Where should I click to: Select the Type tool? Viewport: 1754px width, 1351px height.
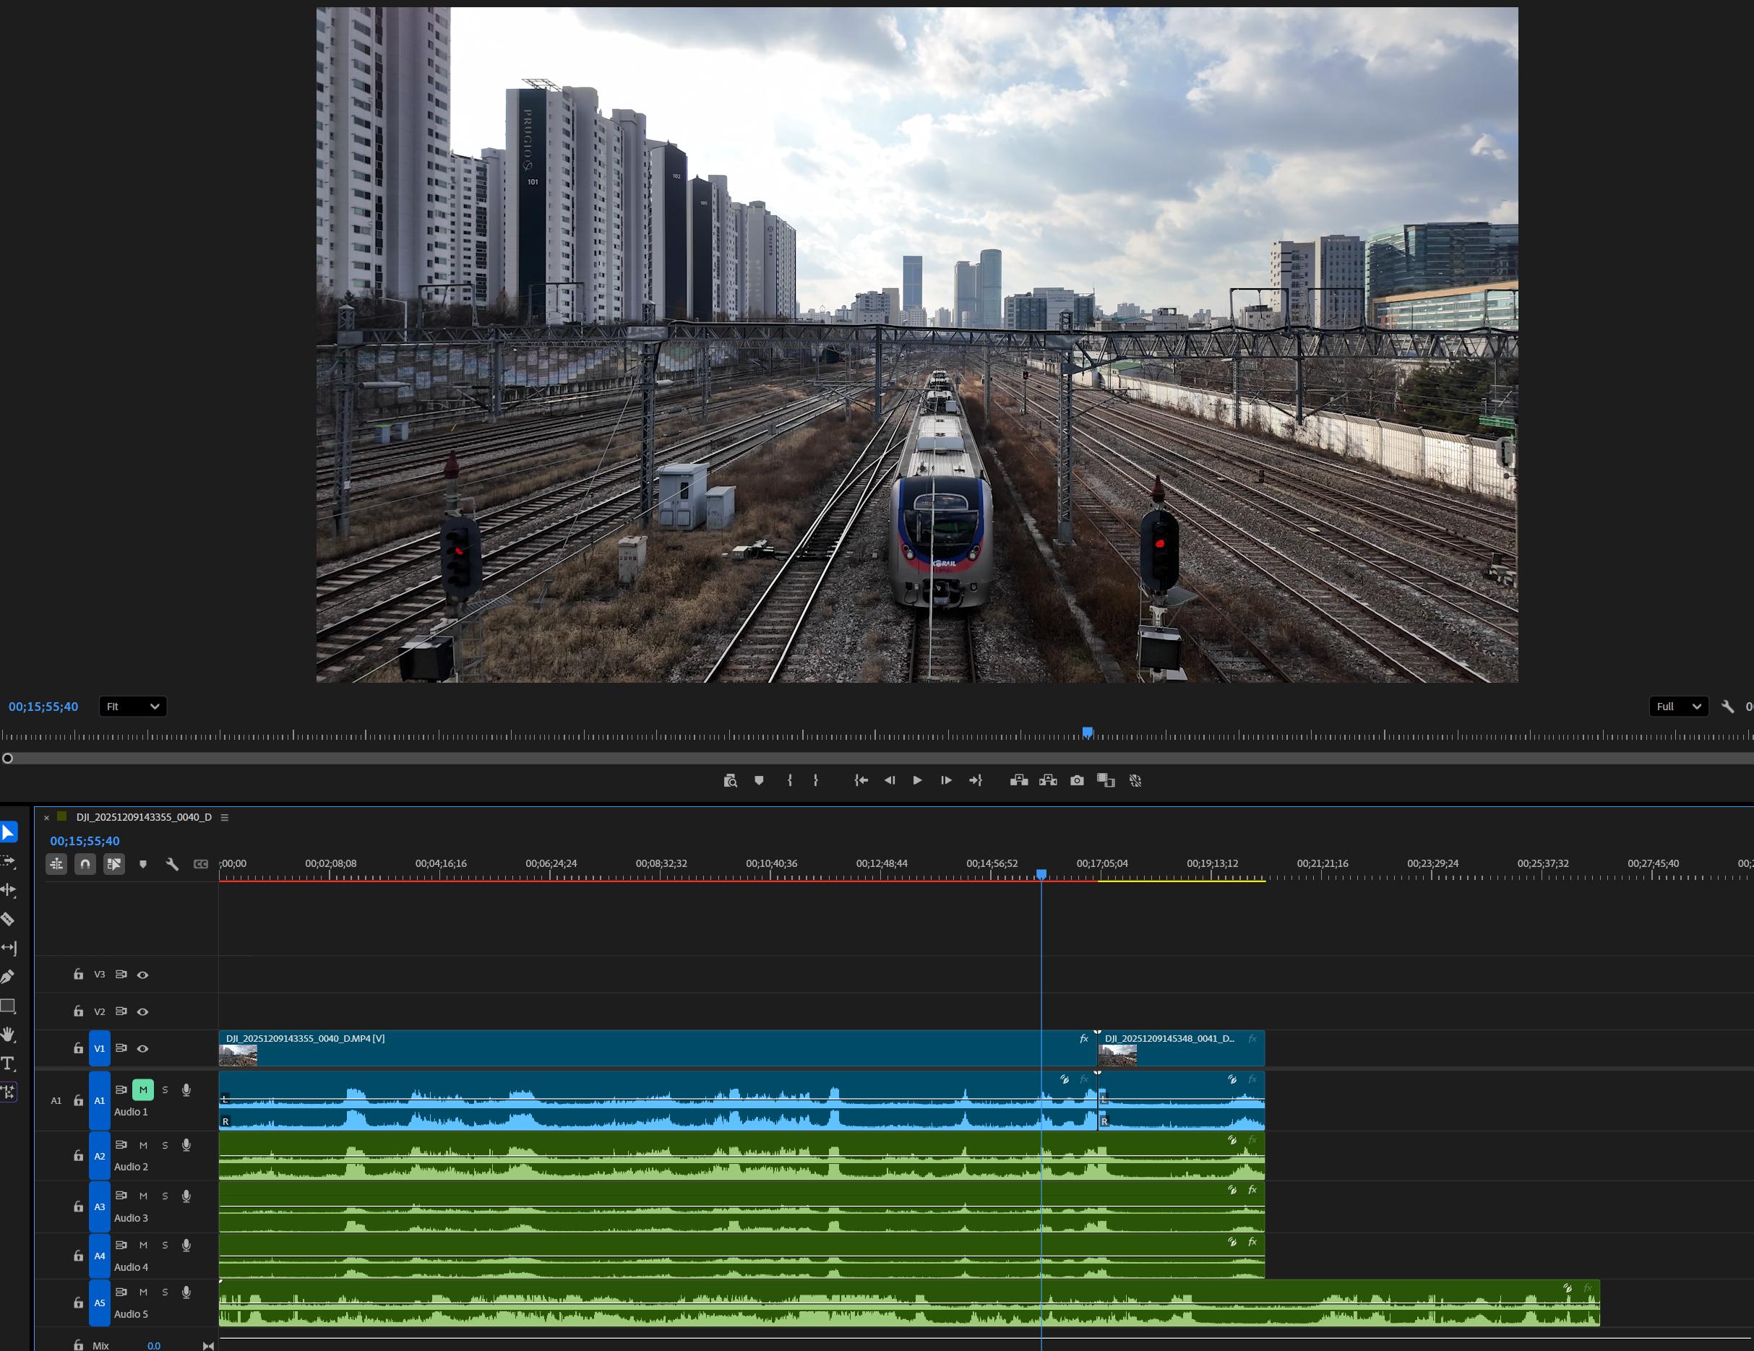coord(8,1063)
